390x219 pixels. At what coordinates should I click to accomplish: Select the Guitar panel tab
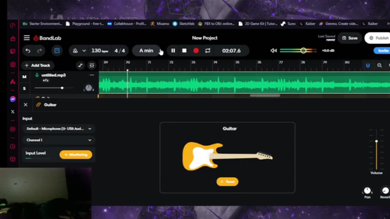[x=47, y=105]
